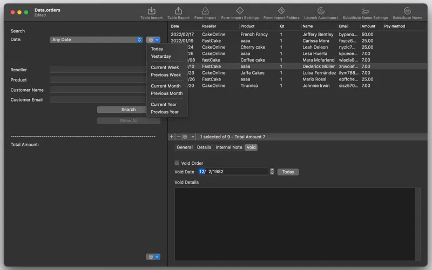
Task: Click the Today button beside Void Date
Action: (288, 172)
